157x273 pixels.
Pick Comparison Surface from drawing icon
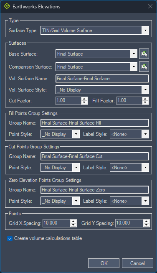[x=144, y=67]
